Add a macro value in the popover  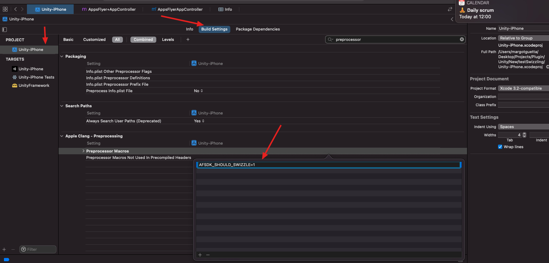pyautogui.click(x=200, y=255)
